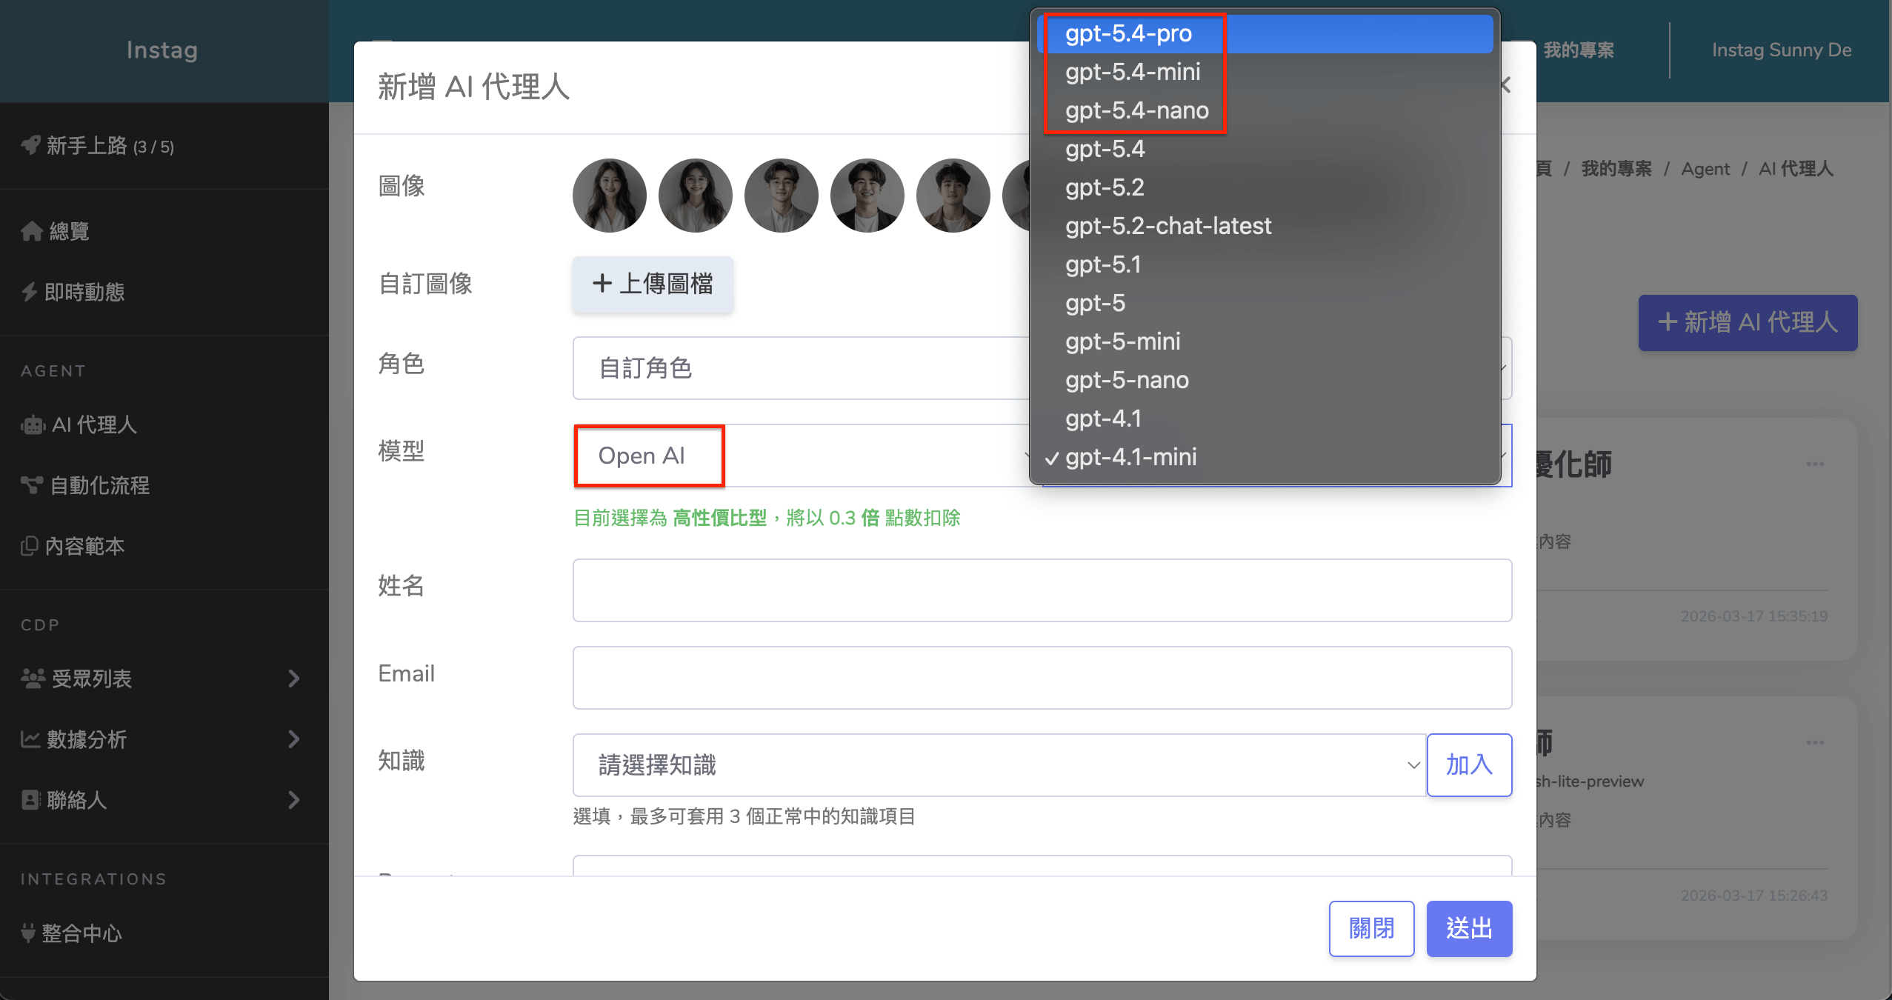Pick gpt-5-nano in the dropdown list
Screen dimensions: 1892x1000
click(1126, 380)
